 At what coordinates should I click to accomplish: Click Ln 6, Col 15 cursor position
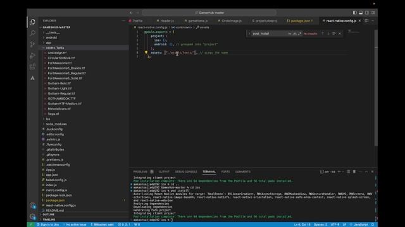coord(302,224)
